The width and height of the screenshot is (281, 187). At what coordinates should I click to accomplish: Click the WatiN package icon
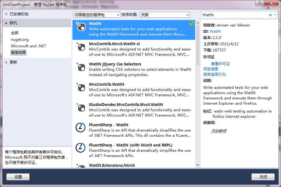81,27
